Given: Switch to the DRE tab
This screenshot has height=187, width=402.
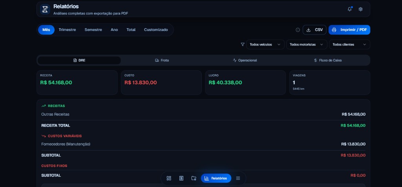Looking at the screenshot, I should [x=79, y=60].
